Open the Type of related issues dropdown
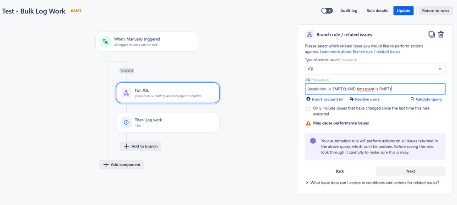Viewport: 457px width, 205px height. coord(375,68)
